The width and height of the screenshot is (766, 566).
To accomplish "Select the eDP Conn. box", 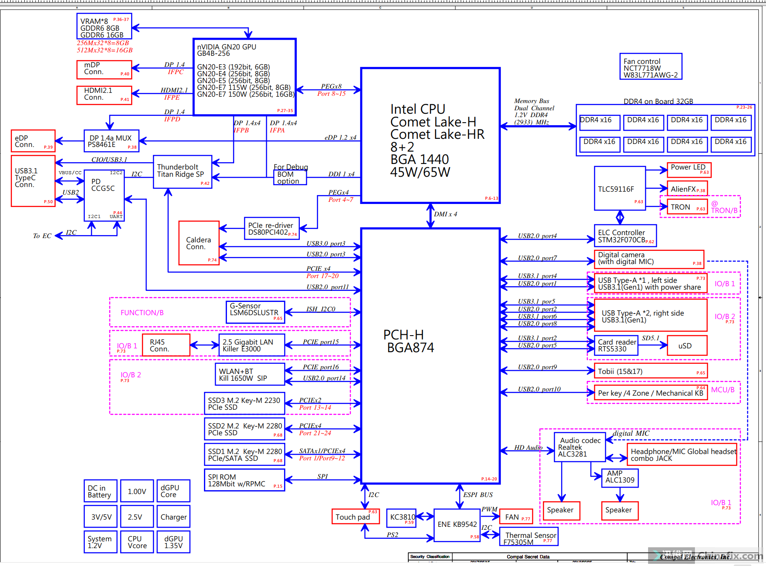I will [33, 141].
